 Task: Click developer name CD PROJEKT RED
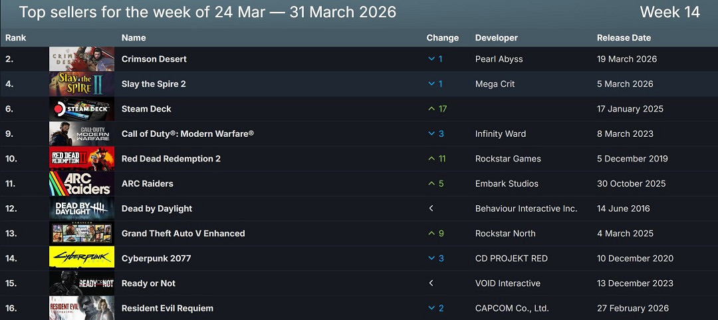(511, 258)
